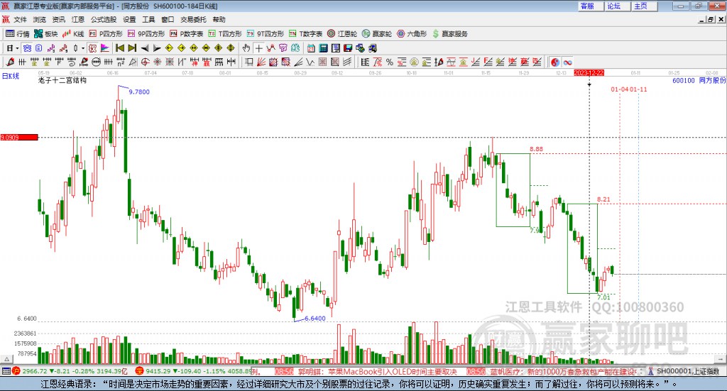Open the 窗口 menu
The width and height of the screenshot is (727, 391).
pos(168,19)
